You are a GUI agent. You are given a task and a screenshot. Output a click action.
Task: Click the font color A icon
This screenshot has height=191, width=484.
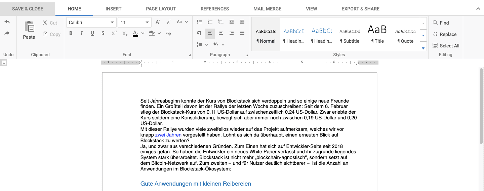click(x=135, y=33)
